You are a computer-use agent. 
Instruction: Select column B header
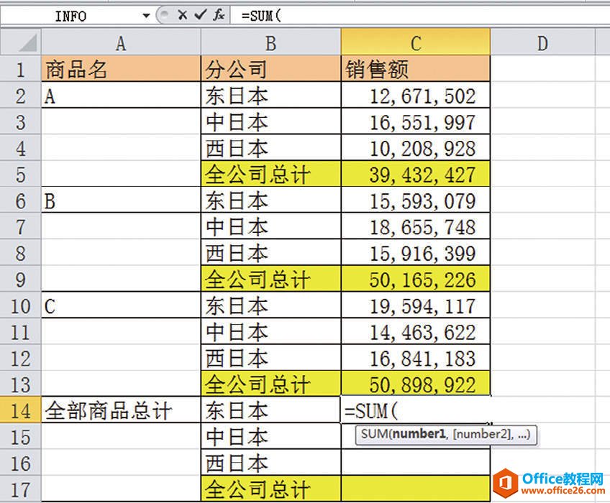pyautogui.click(x=270, y=43)
